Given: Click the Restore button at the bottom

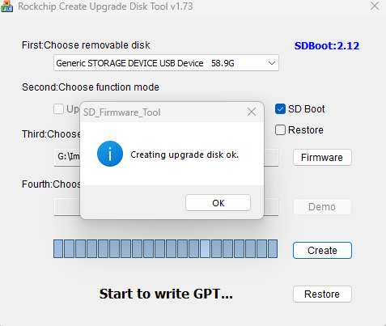Looking at the screenshot, I should [x=322, y=294].
